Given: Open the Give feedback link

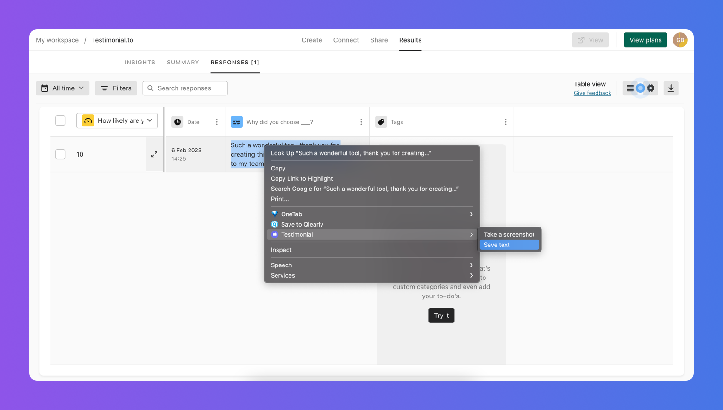Looking at the screenshot, I should point(592,93).
